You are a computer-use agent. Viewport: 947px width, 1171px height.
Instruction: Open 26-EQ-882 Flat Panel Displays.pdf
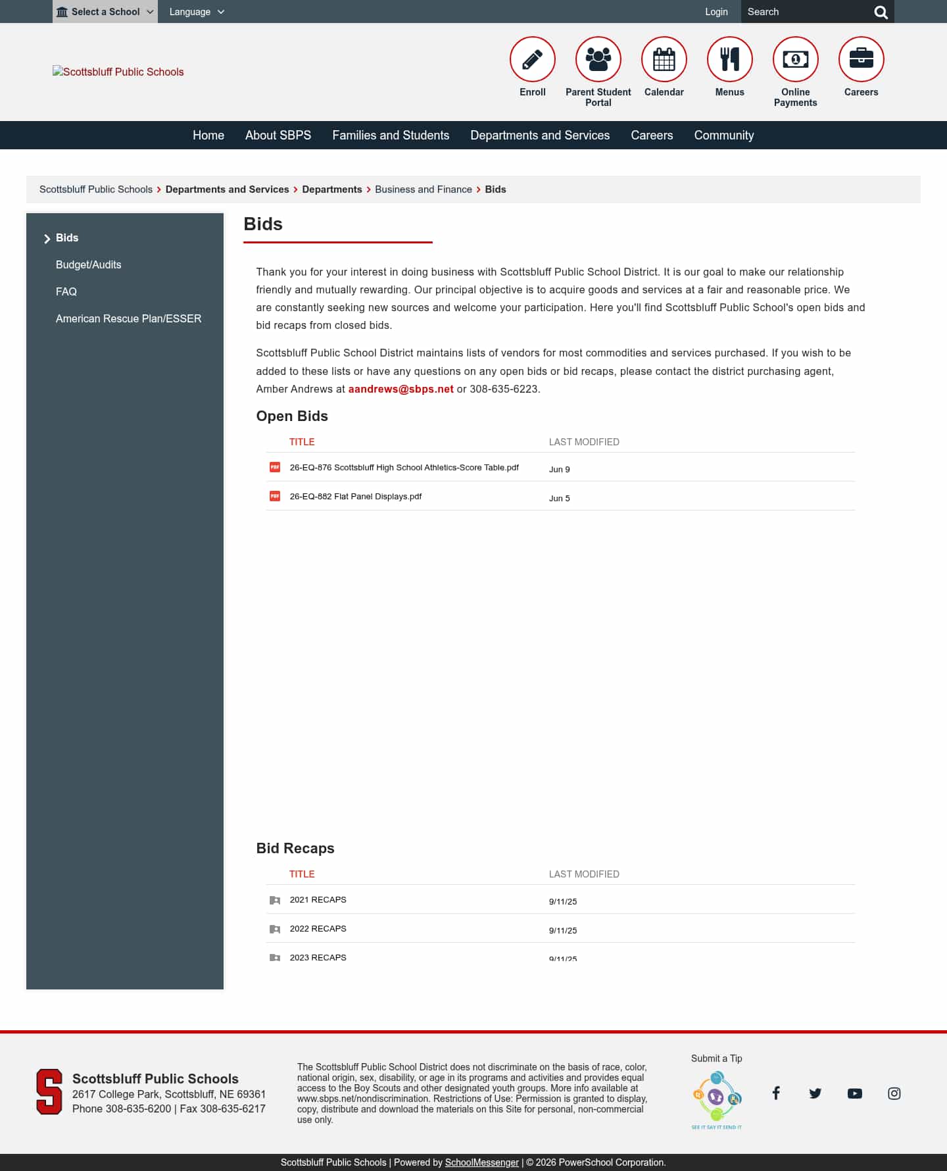click(356, 496)
